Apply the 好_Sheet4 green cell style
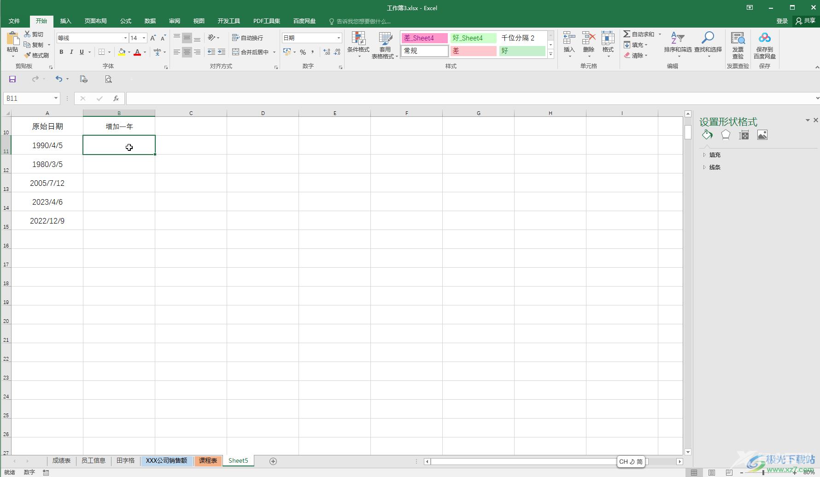This screenshot has height=477, width=820. coord(474,38)
